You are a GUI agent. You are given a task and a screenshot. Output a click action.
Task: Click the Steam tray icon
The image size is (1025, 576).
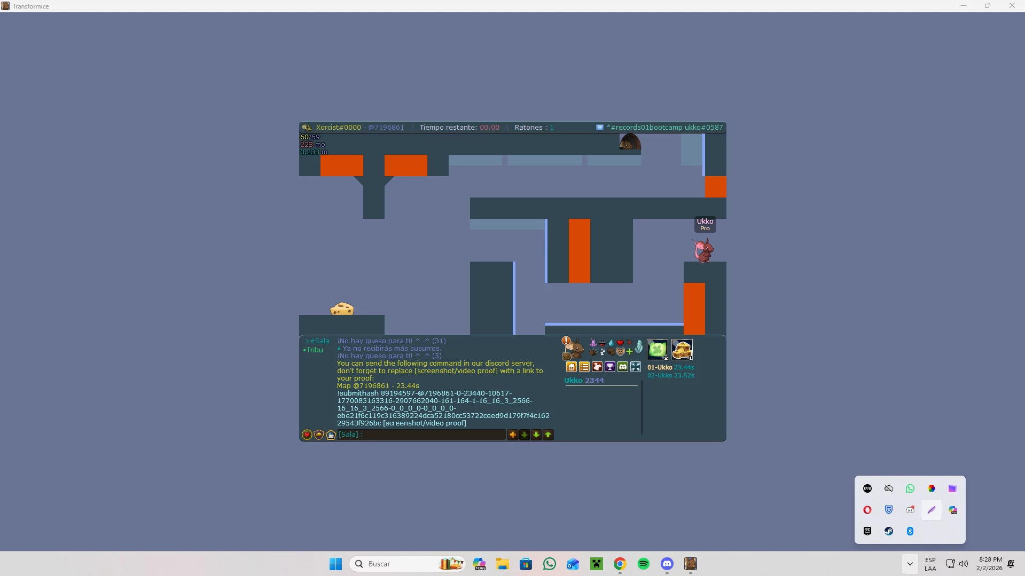[889, 531]
